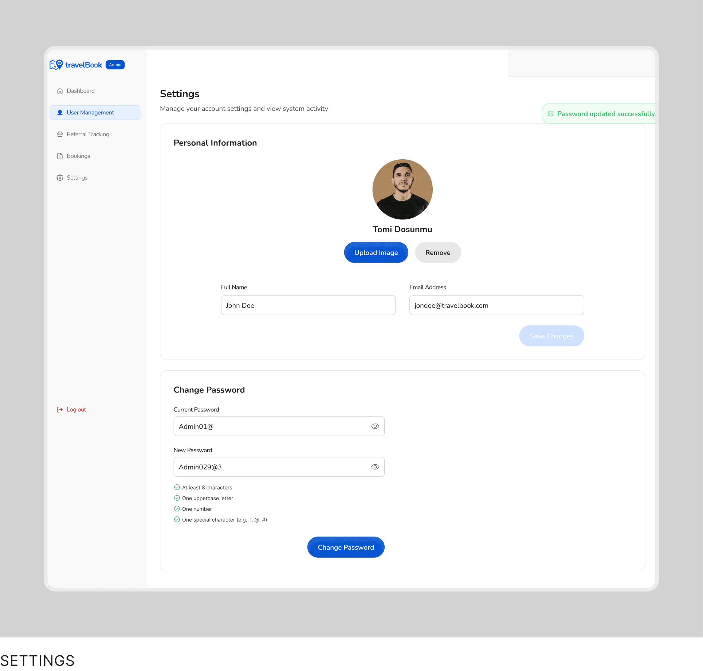Click the Email Address input field
Screen dimensions: 703x671
tap(496, 305)
